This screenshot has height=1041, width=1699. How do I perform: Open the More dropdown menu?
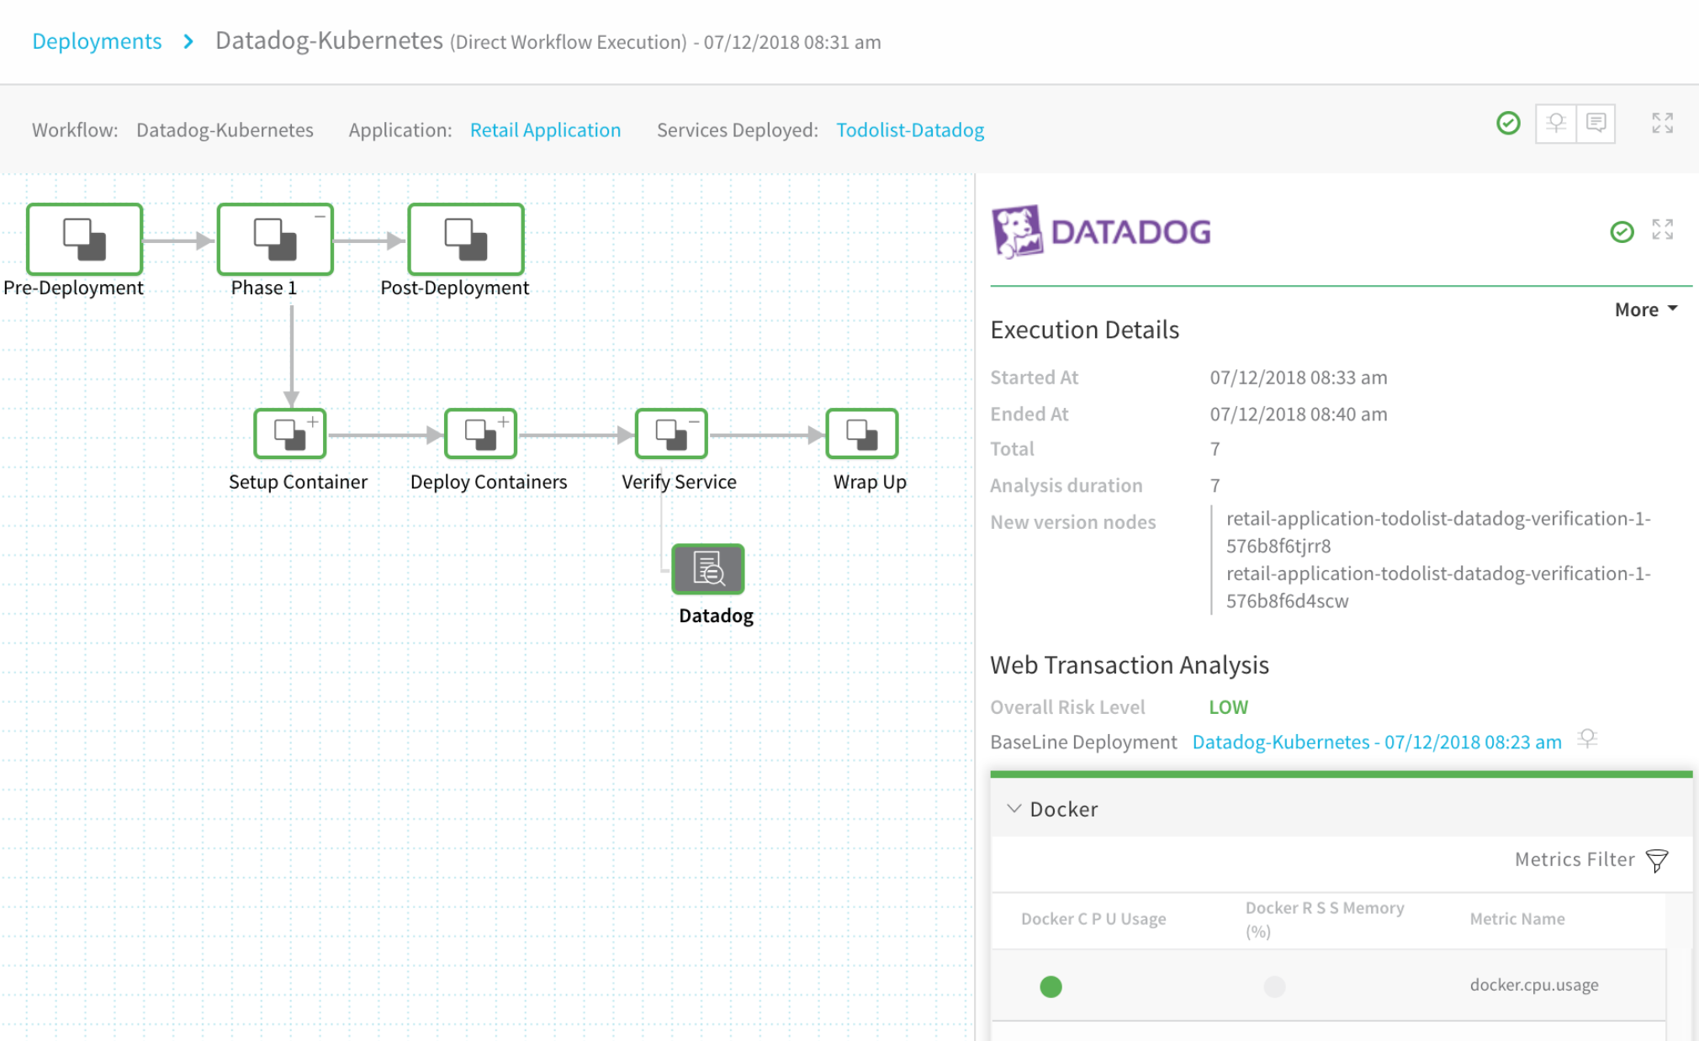(x=1646, y=309)
